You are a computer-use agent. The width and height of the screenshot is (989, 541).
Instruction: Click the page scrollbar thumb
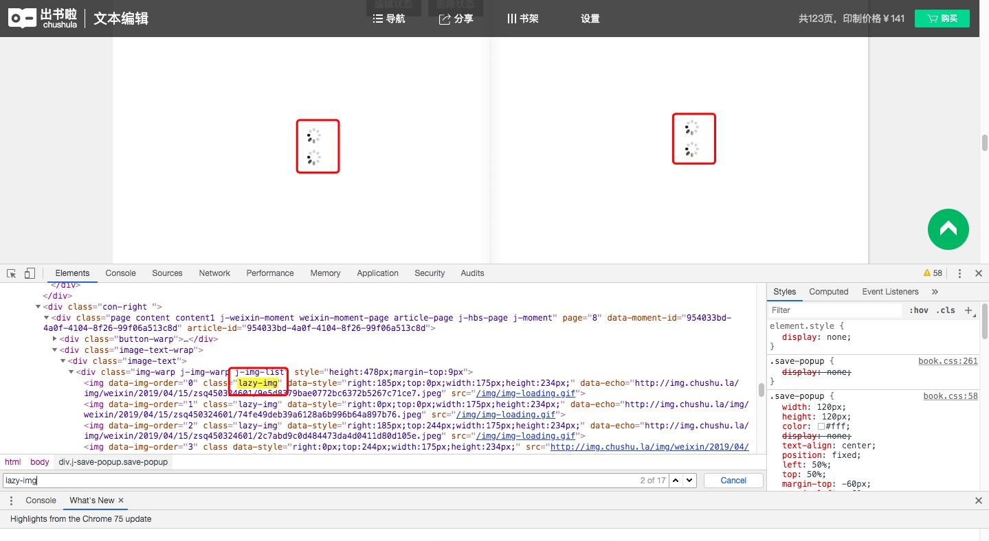[984, 143]
